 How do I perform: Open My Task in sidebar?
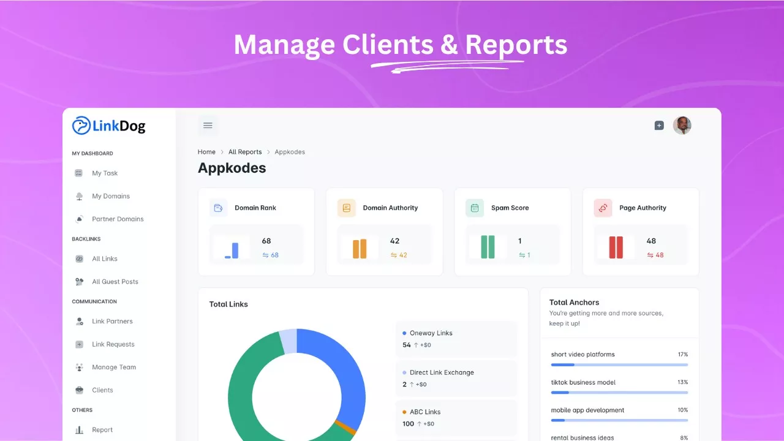click(x=105, y=173)
